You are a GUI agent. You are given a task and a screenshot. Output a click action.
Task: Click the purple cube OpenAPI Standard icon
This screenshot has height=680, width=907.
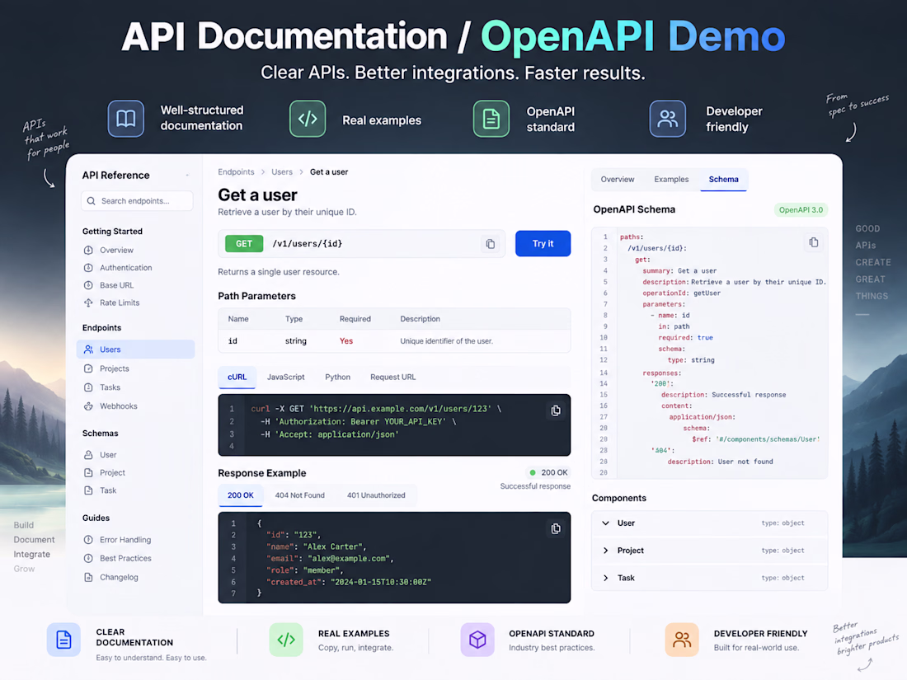click(x=477, y=640)
